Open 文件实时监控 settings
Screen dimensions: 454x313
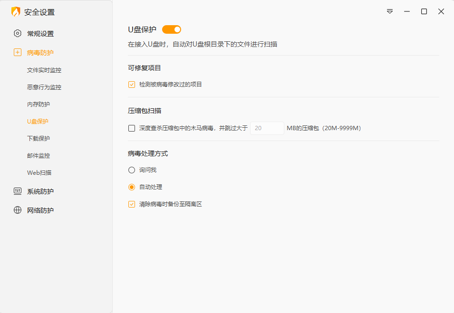pyautogui.click(x=43, y=70)
